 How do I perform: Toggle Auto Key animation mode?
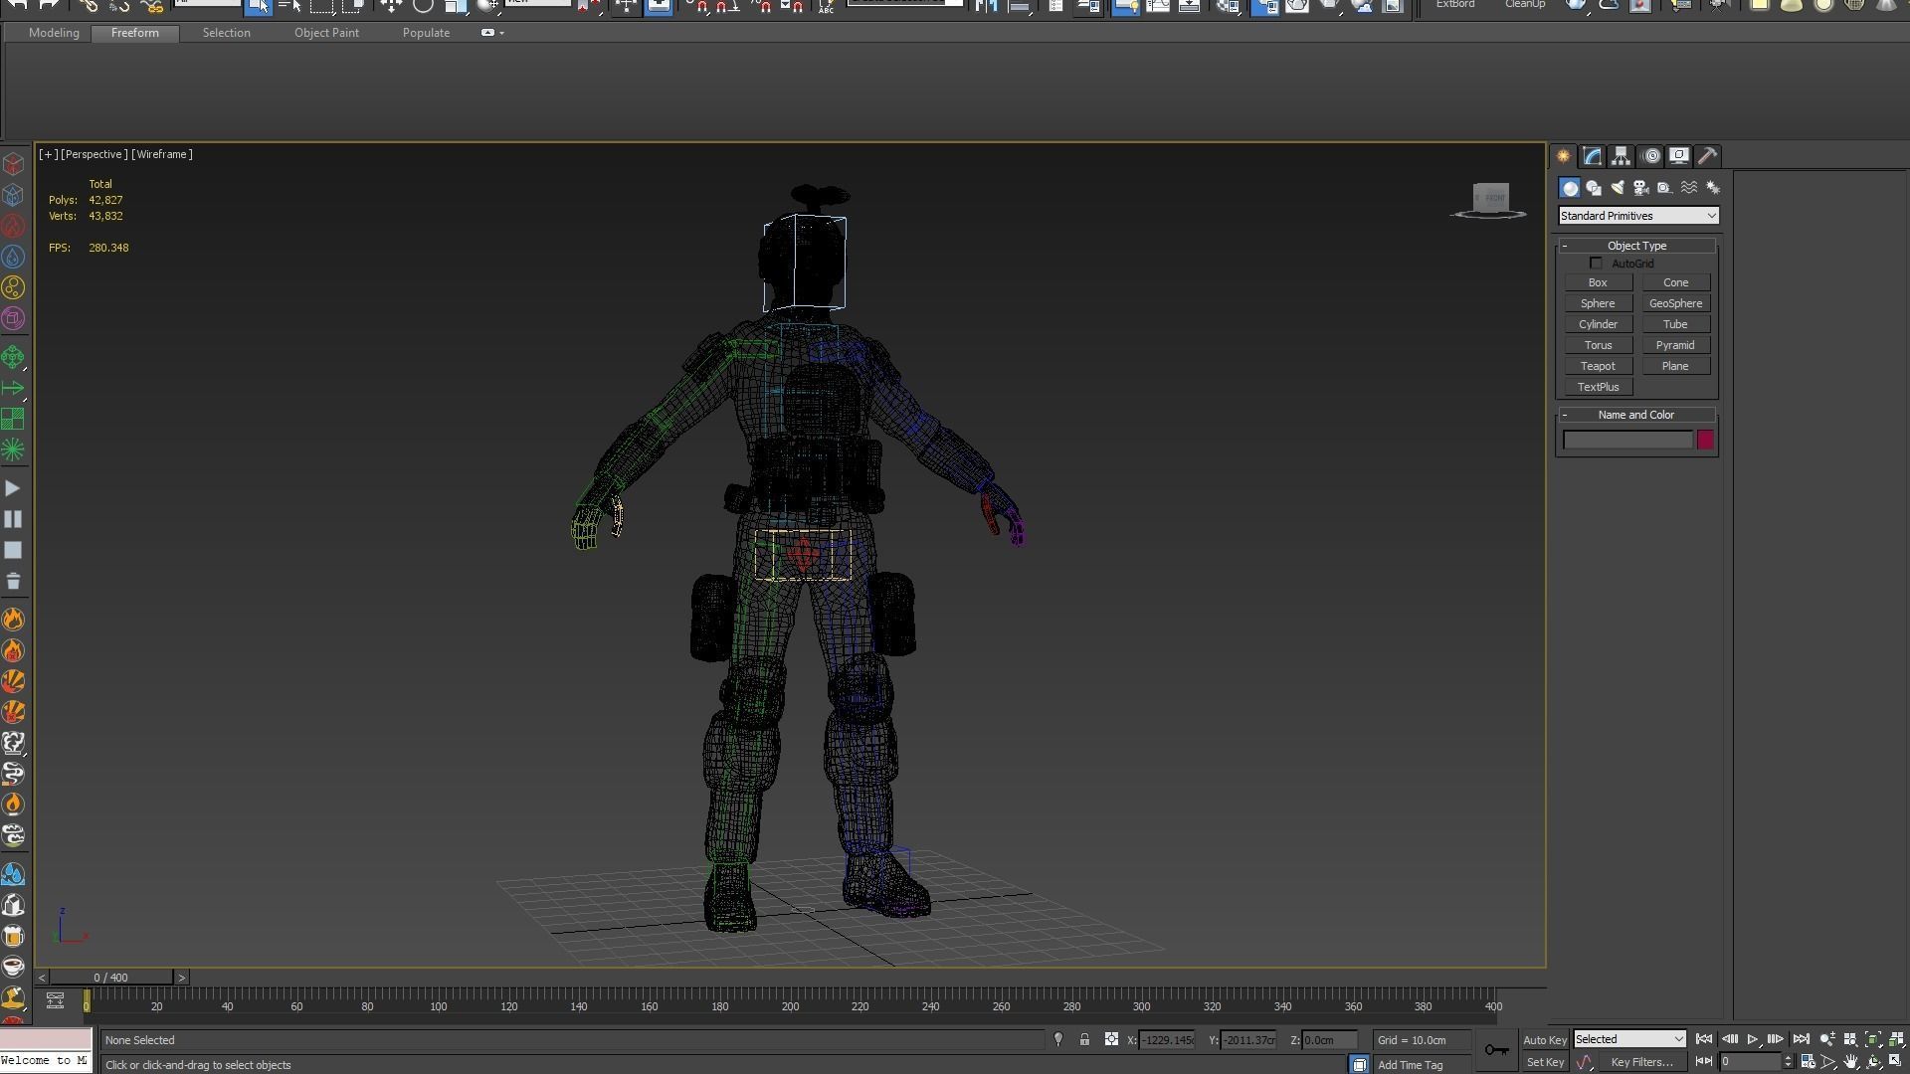click(1544, 1040)
